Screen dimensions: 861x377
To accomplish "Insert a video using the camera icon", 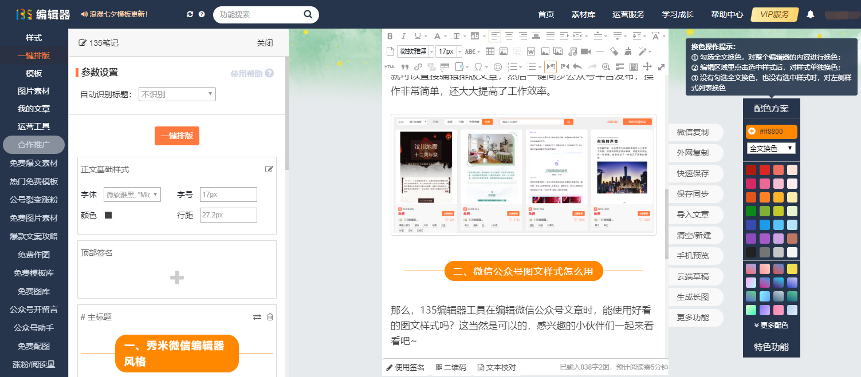I will (x=587, y=51).
